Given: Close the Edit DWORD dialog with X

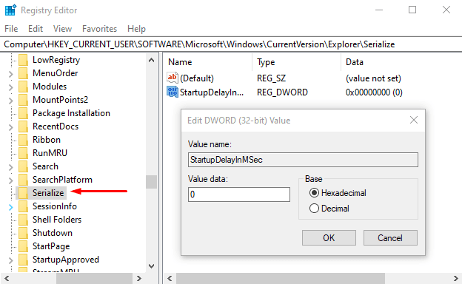Looking at the screenshot, I should point(414,120).
